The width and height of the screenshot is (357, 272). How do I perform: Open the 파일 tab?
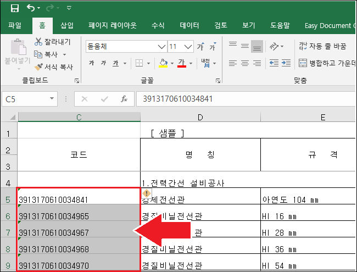(15, 25)
